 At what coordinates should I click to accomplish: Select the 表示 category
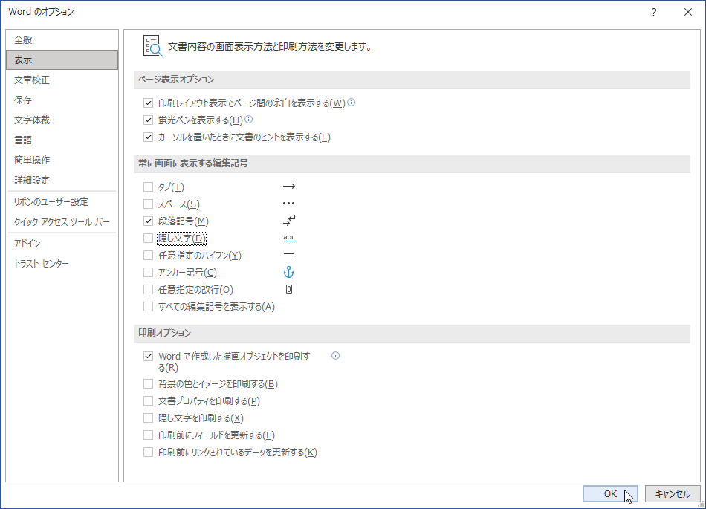[62, 59]
